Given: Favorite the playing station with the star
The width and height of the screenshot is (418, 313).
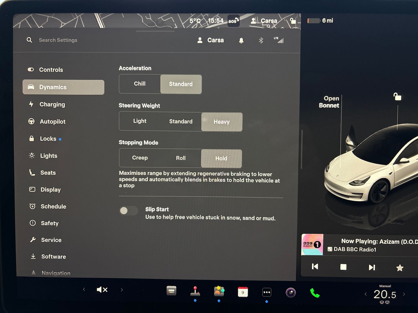Looking at the screenshot, I should point(400,267).
